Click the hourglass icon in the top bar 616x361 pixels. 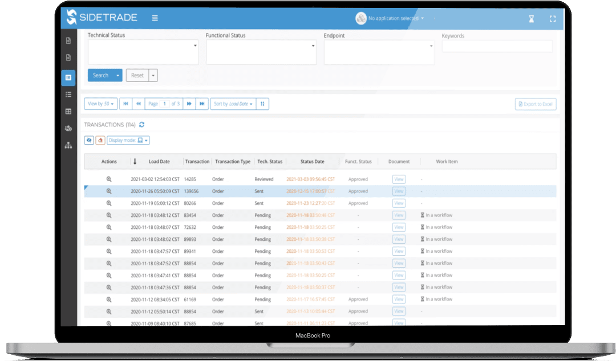[x=530, y=18]
